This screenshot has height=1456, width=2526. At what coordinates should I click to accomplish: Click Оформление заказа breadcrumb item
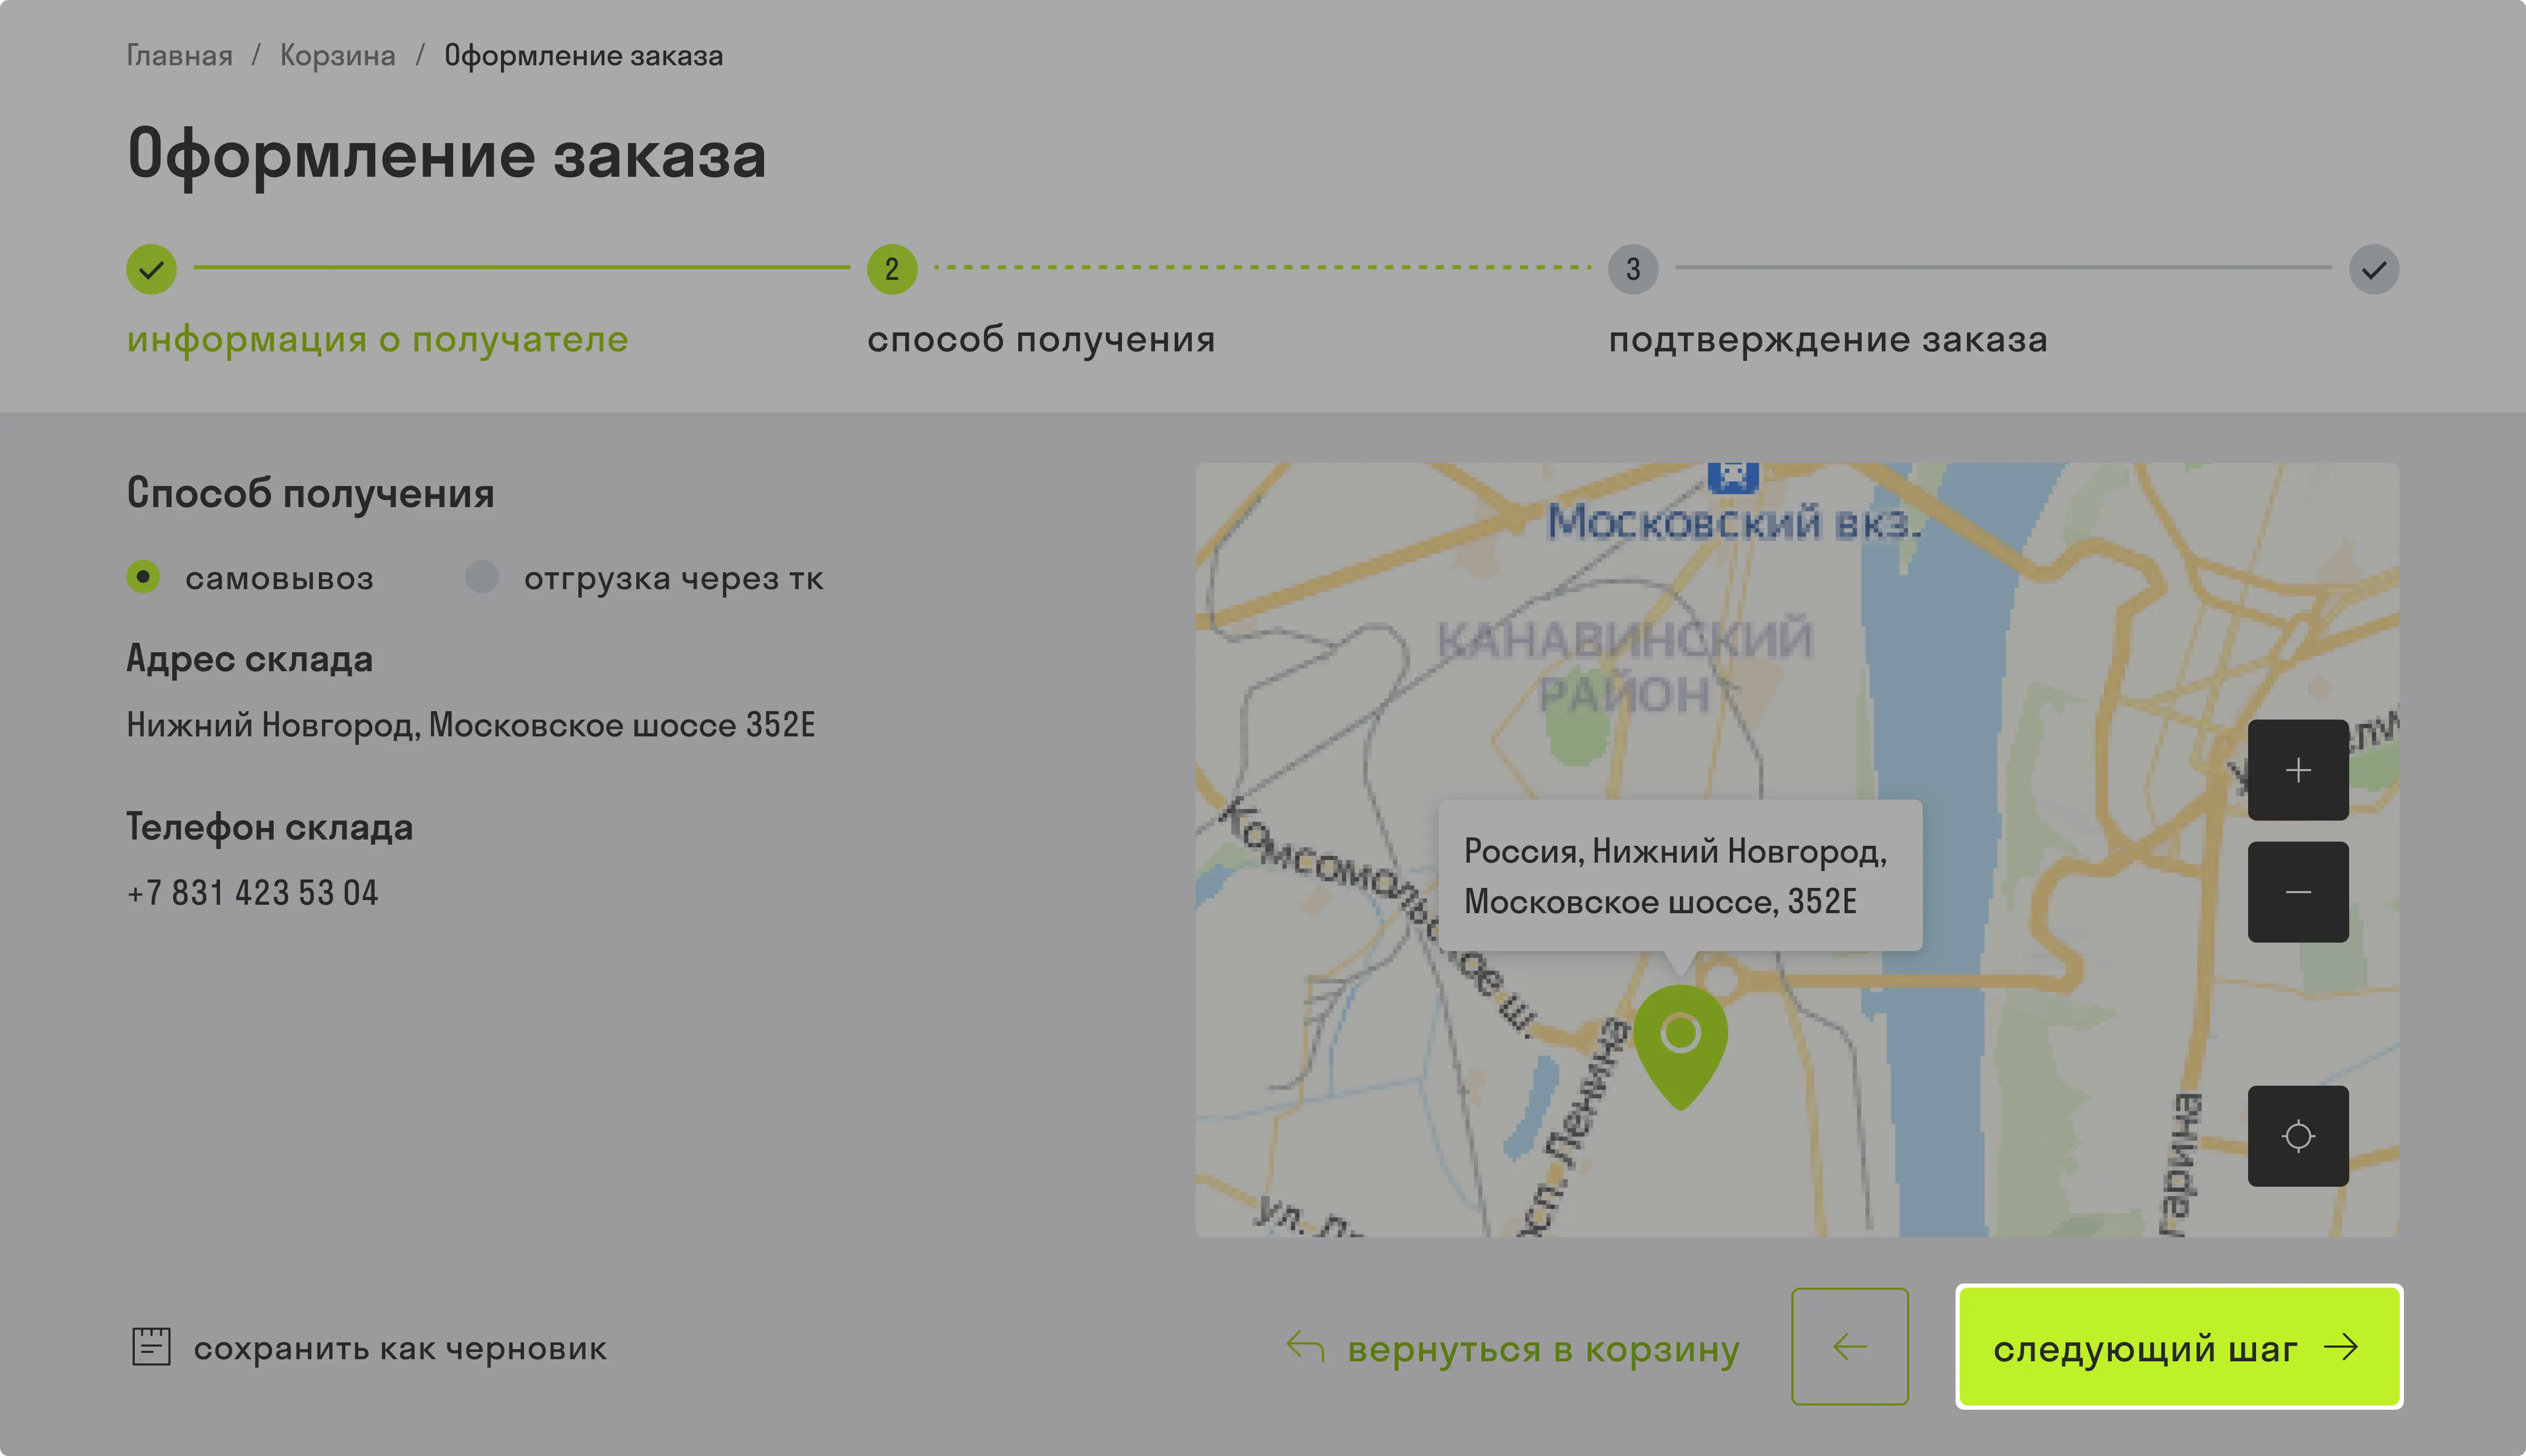[583, 56]
